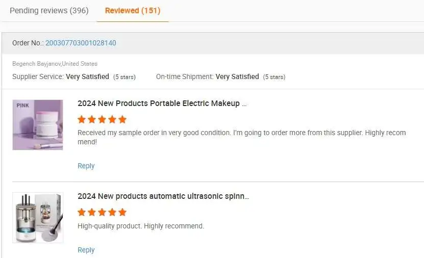Click fourth star of Portable Electric Makeup rating
The image size is (424, 258).
(x=112, y=120)
